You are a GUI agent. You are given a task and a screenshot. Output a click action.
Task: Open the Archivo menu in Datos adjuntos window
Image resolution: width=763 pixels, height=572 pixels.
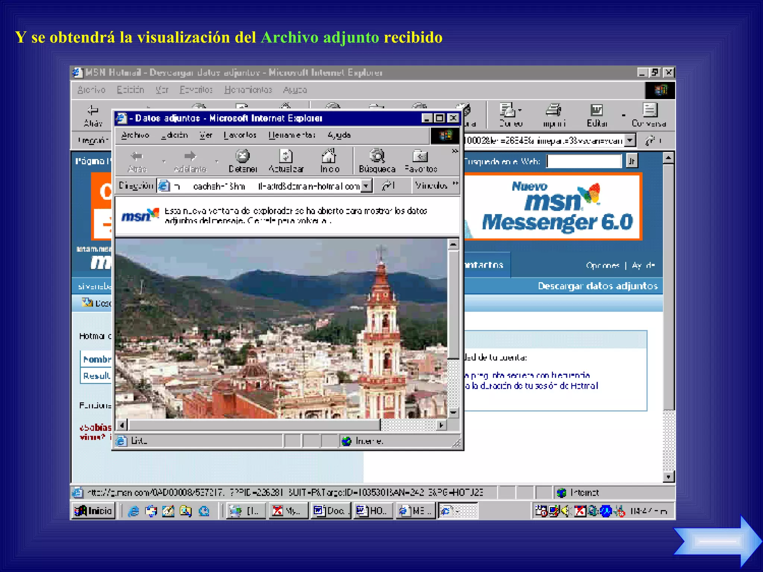tap(135, 135)
